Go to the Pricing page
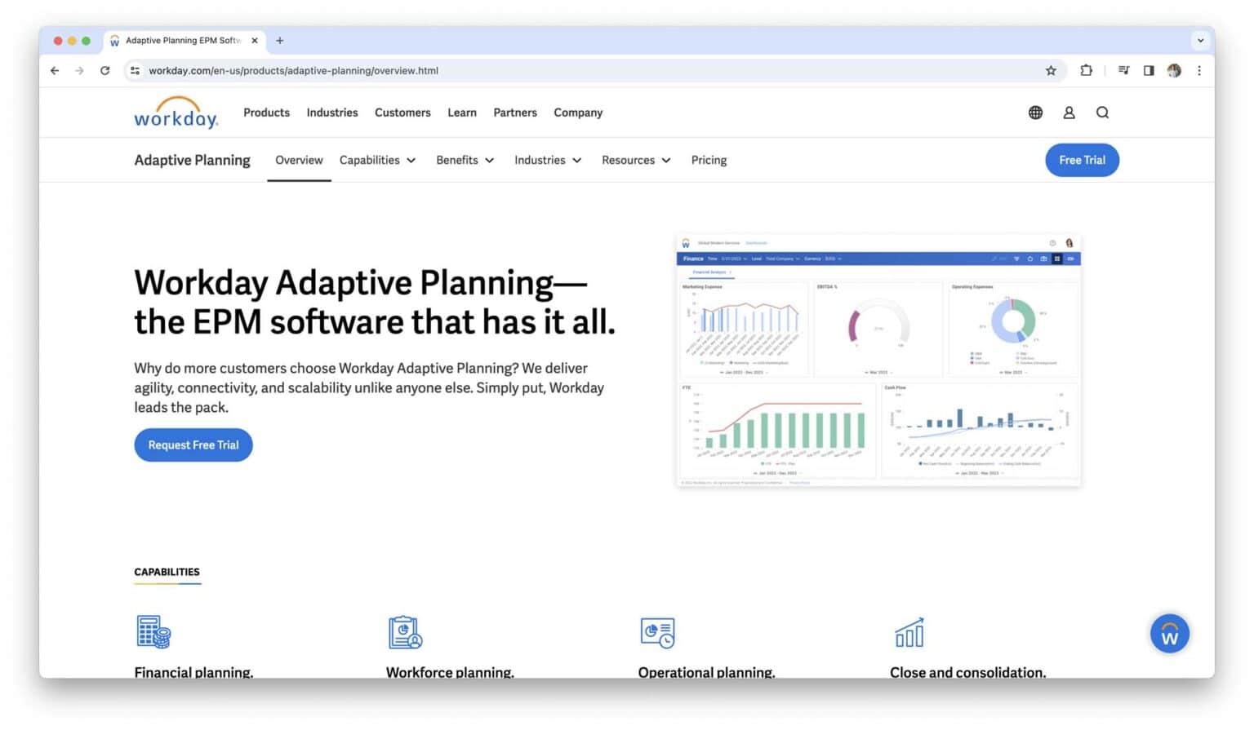Viewport: 1254px width, 730px height. point(708,160)
